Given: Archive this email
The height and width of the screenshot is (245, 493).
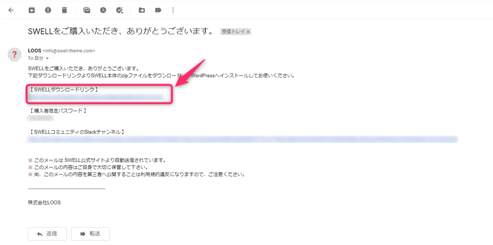Looking at the screenshot, I should tap(31, 10).
